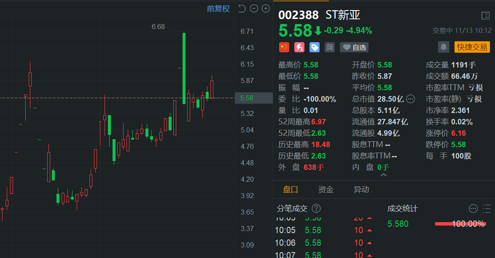
Task: Click the 成交量 value 1191手
Action: click(463, 65)
